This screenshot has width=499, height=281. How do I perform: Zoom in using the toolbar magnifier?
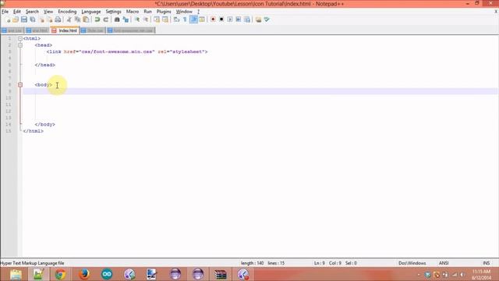coord(137,20)
